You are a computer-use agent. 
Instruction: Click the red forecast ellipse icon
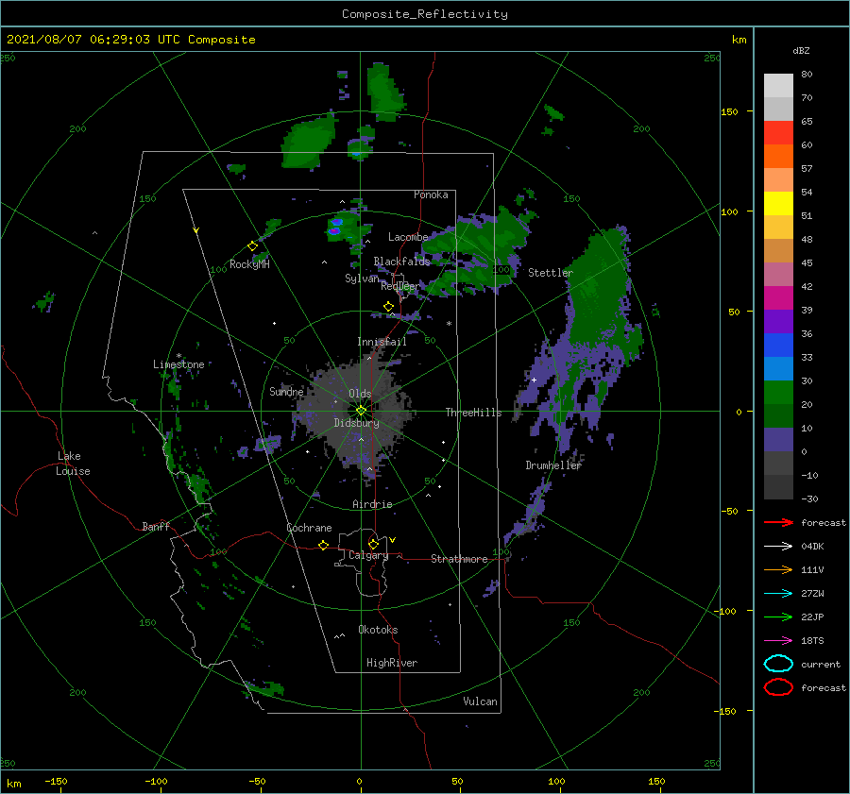(778, 687)
